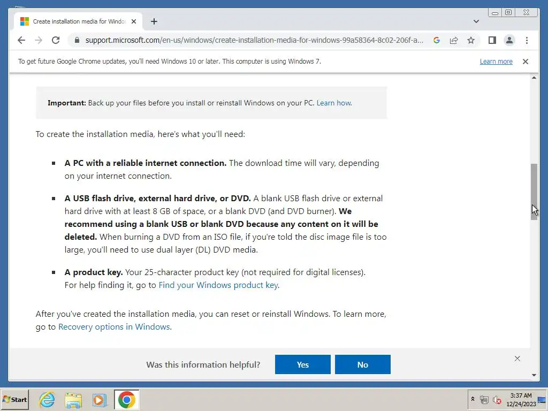Answer No to the helpful survey
Screen dimensions: 548x411
click(x=362, y=364)
